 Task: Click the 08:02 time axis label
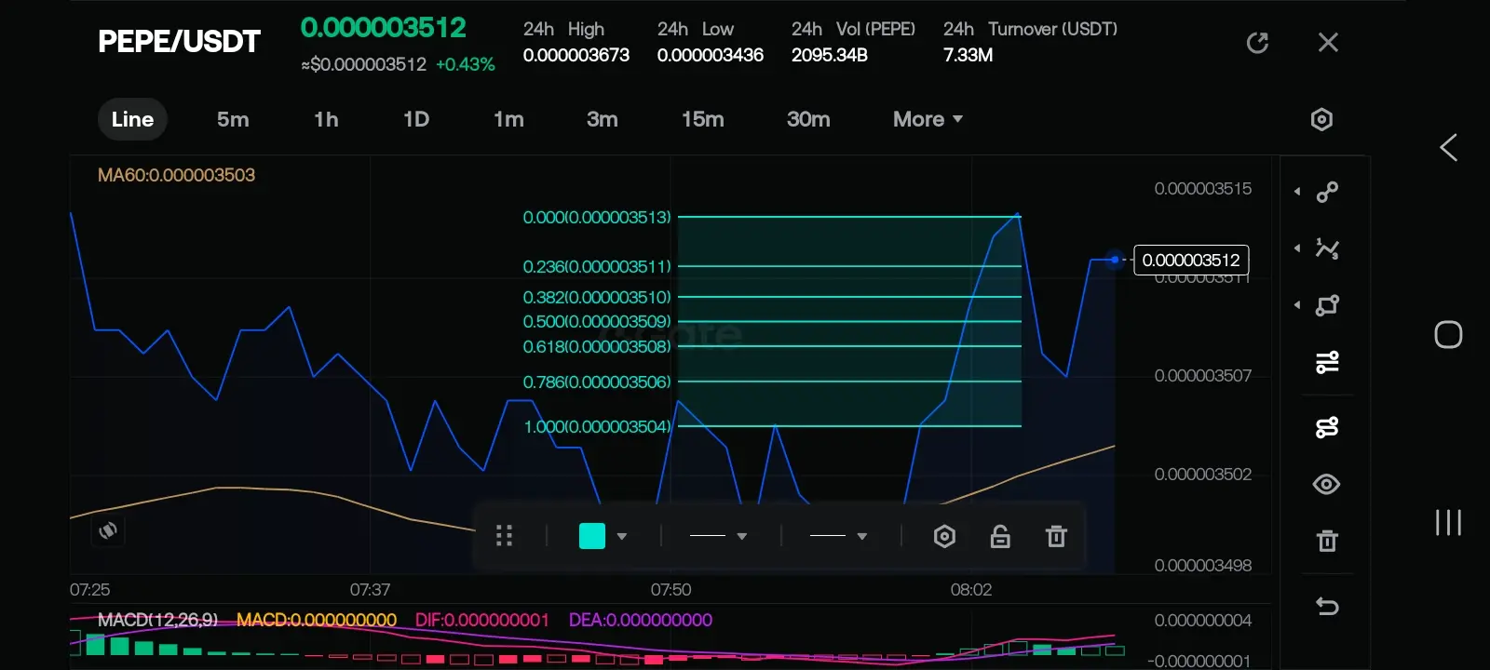971,590
